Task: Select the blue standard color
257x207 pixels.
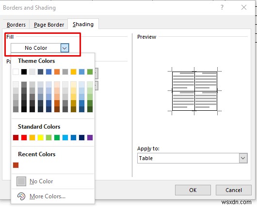Action: tap(73, 137)
